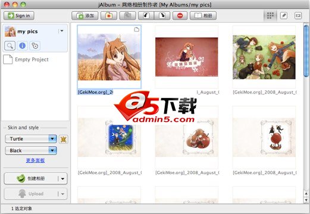310x214 pixels.
Task: Click the scrollbar up arrow
Action: pos(306,193)
